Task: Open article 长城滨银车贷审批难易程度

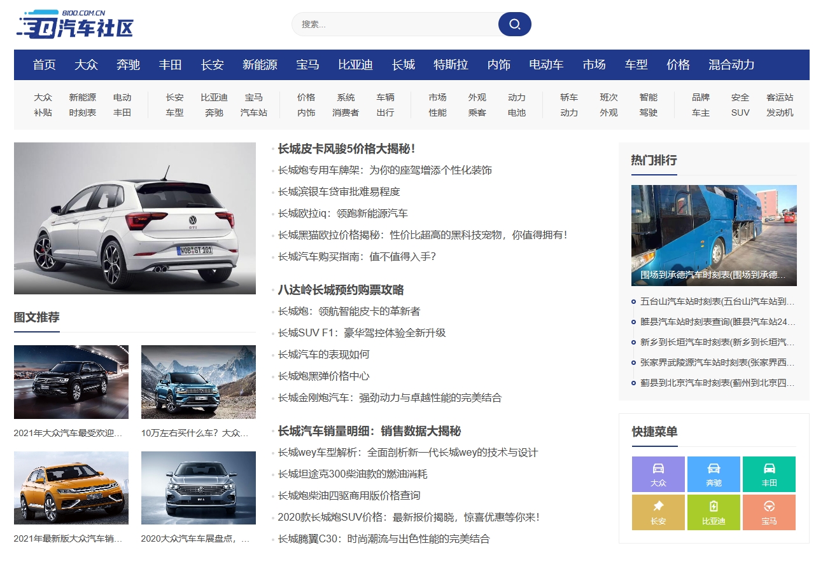Action: click(339, 192)
